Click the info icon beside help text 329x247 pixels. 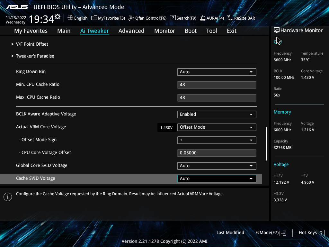tap(8, 197)
